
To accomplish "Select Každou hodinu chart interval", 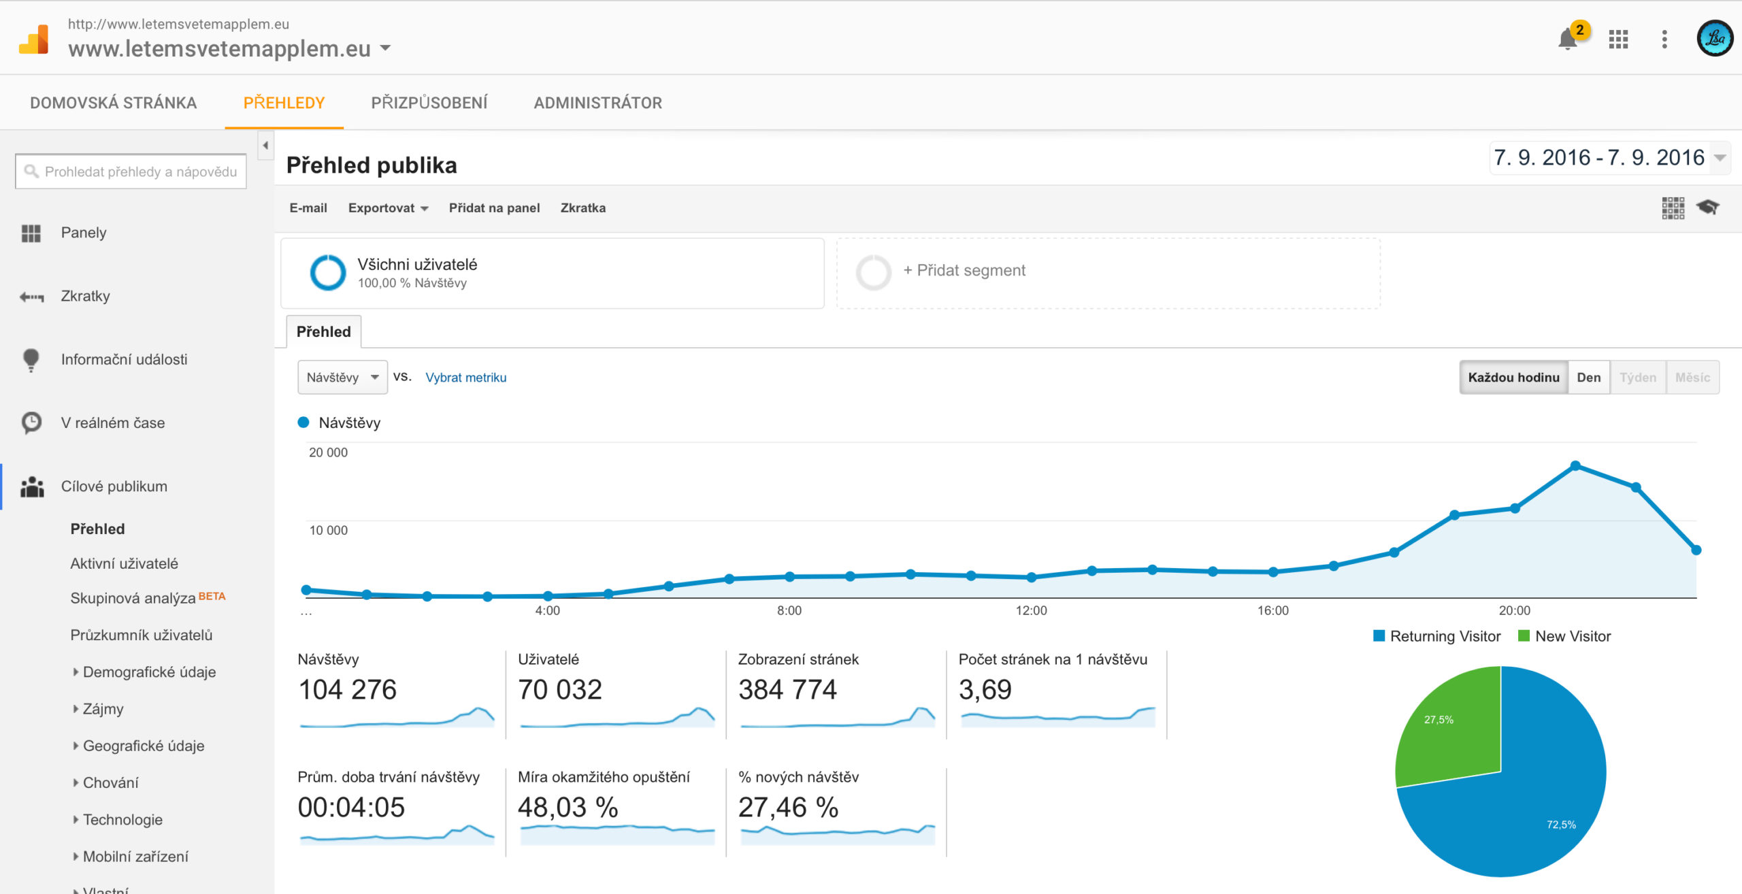I will (x=1513, y=378).
